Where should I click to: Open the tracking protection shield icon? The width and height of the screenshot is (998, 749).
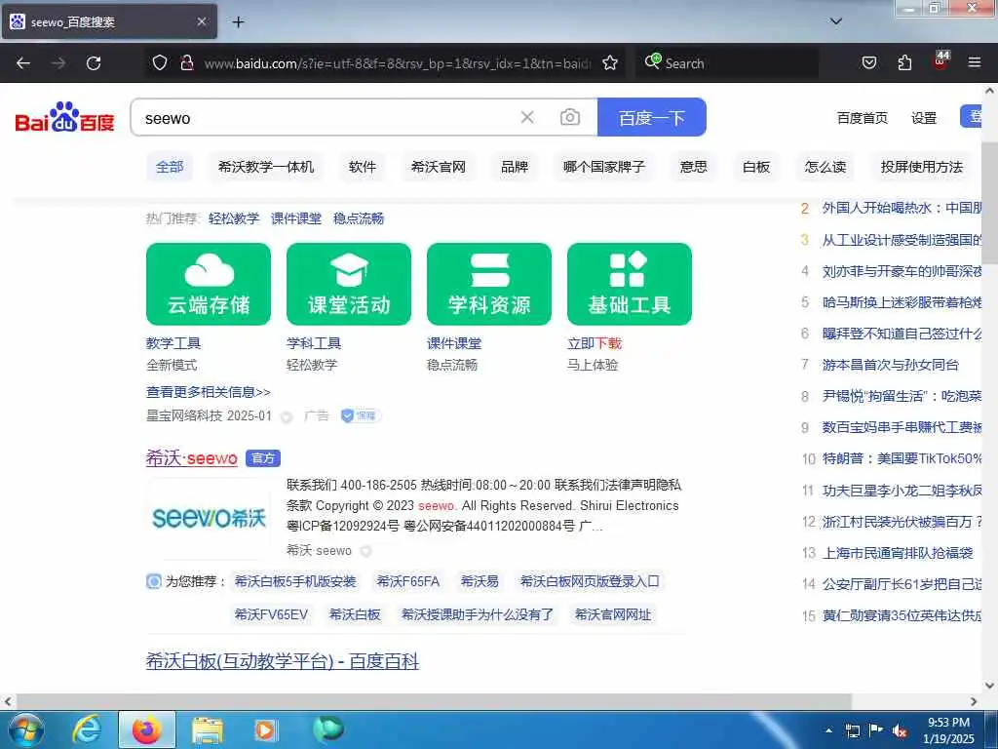[160, 62]
